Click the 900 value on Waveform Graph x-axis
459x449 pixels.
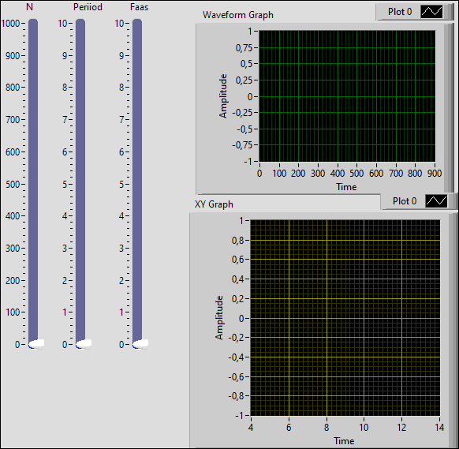pos(435,174)
